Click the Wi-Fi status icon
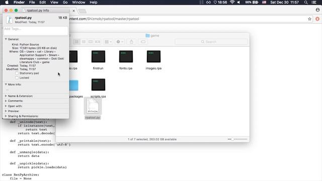Screen dimensions: 322x181 pos(232,2)
